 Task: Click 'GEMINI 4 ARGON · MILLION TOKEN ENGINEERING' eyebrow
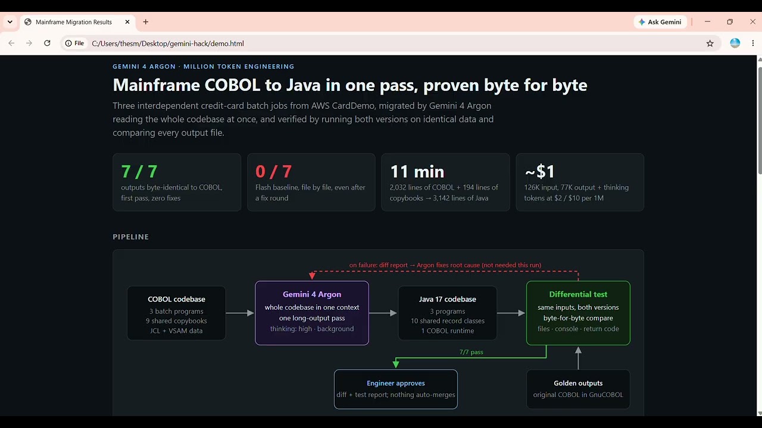point(204,67)
